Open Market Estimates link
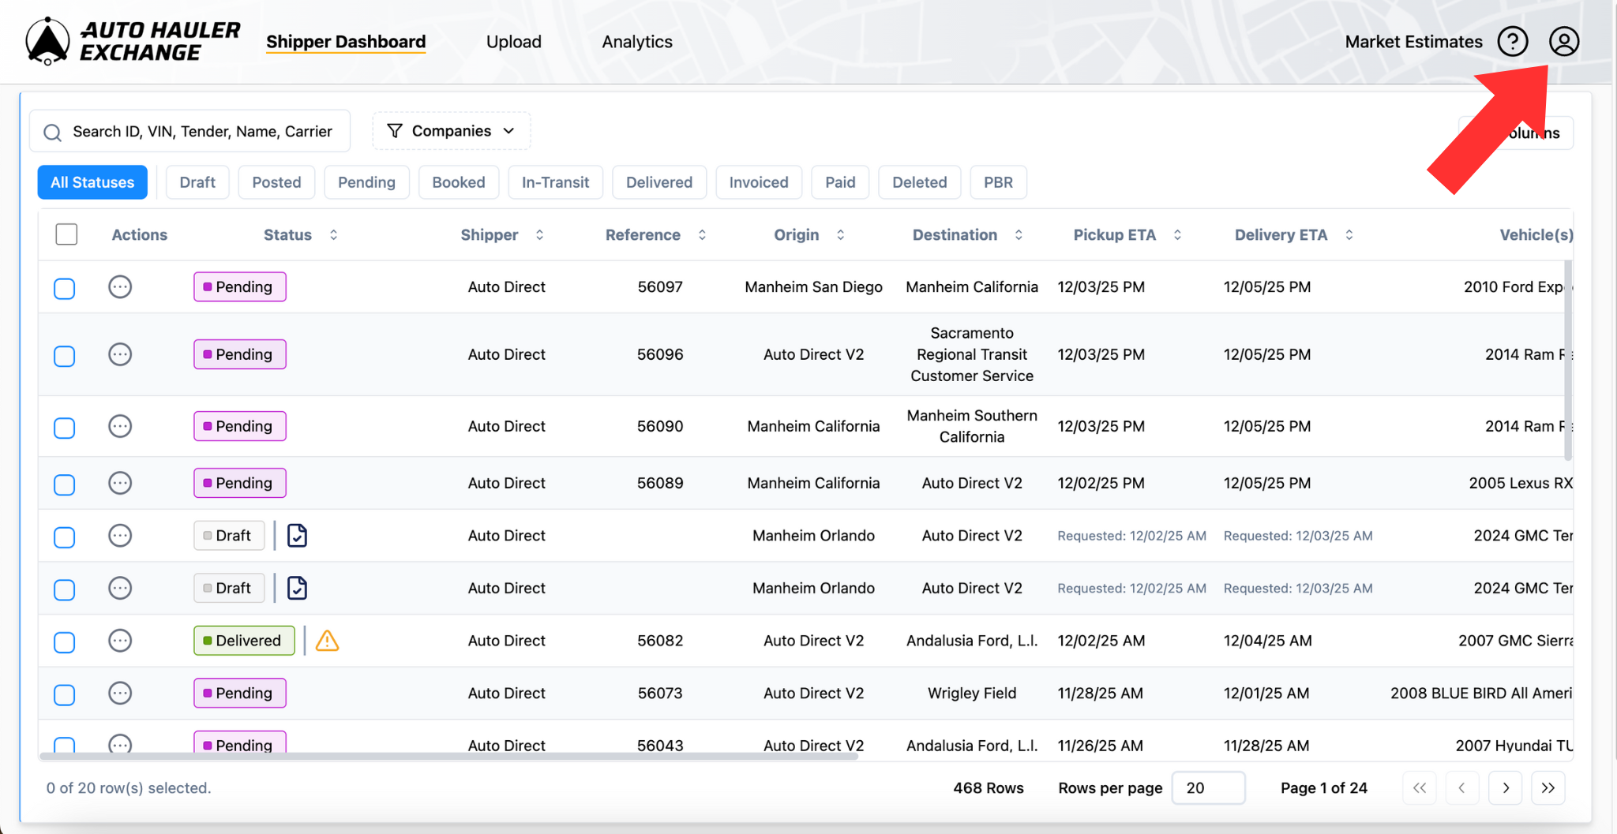This screenshot has width=1617, height=834. pyautogui.click(x=1413, y=42)
